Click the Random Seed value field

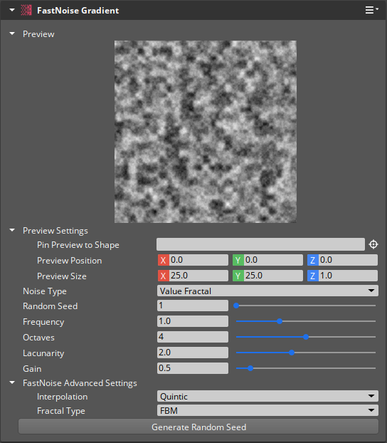coord(193,306)
